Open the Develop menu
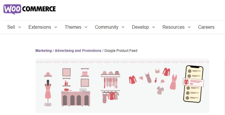The width and height of the screenshot is (225, 115). [x=140, y=27]
